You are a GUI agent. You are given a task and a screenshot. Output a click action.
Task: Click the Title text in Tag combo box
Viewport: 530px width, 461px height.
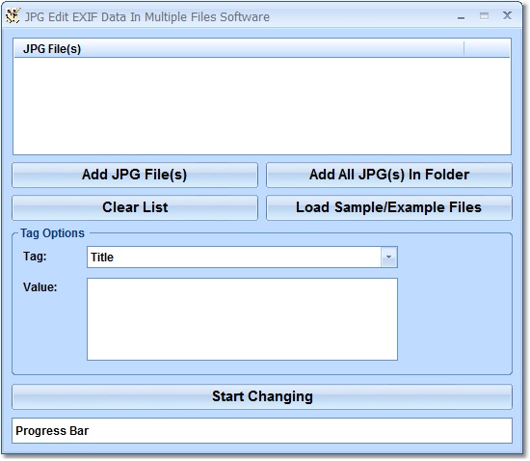[x=102, y=258]
